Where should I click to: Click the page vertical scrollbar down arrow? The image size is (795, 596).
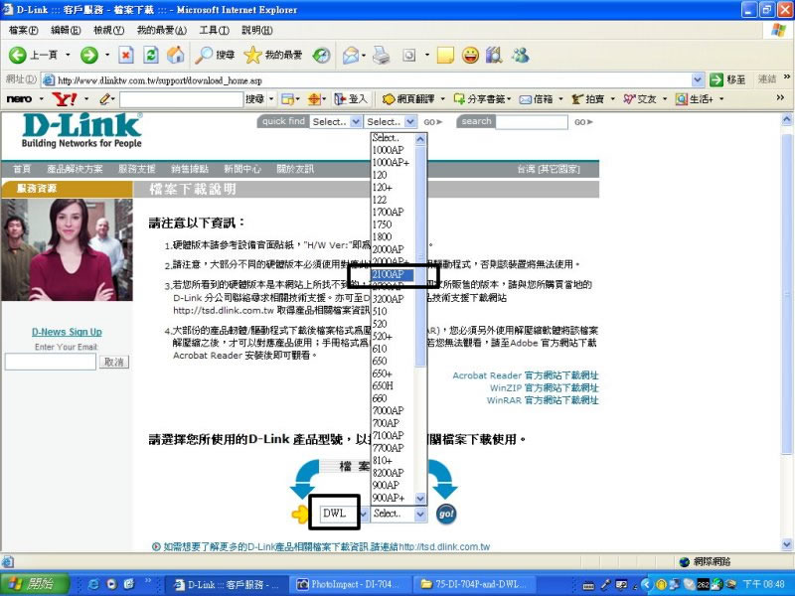[x=787, y=544]
